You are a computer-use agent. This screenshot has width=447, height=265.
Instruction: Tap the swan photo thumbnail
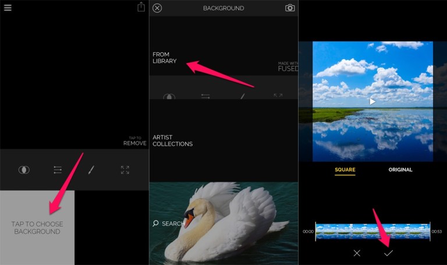(x=223, y=224)
